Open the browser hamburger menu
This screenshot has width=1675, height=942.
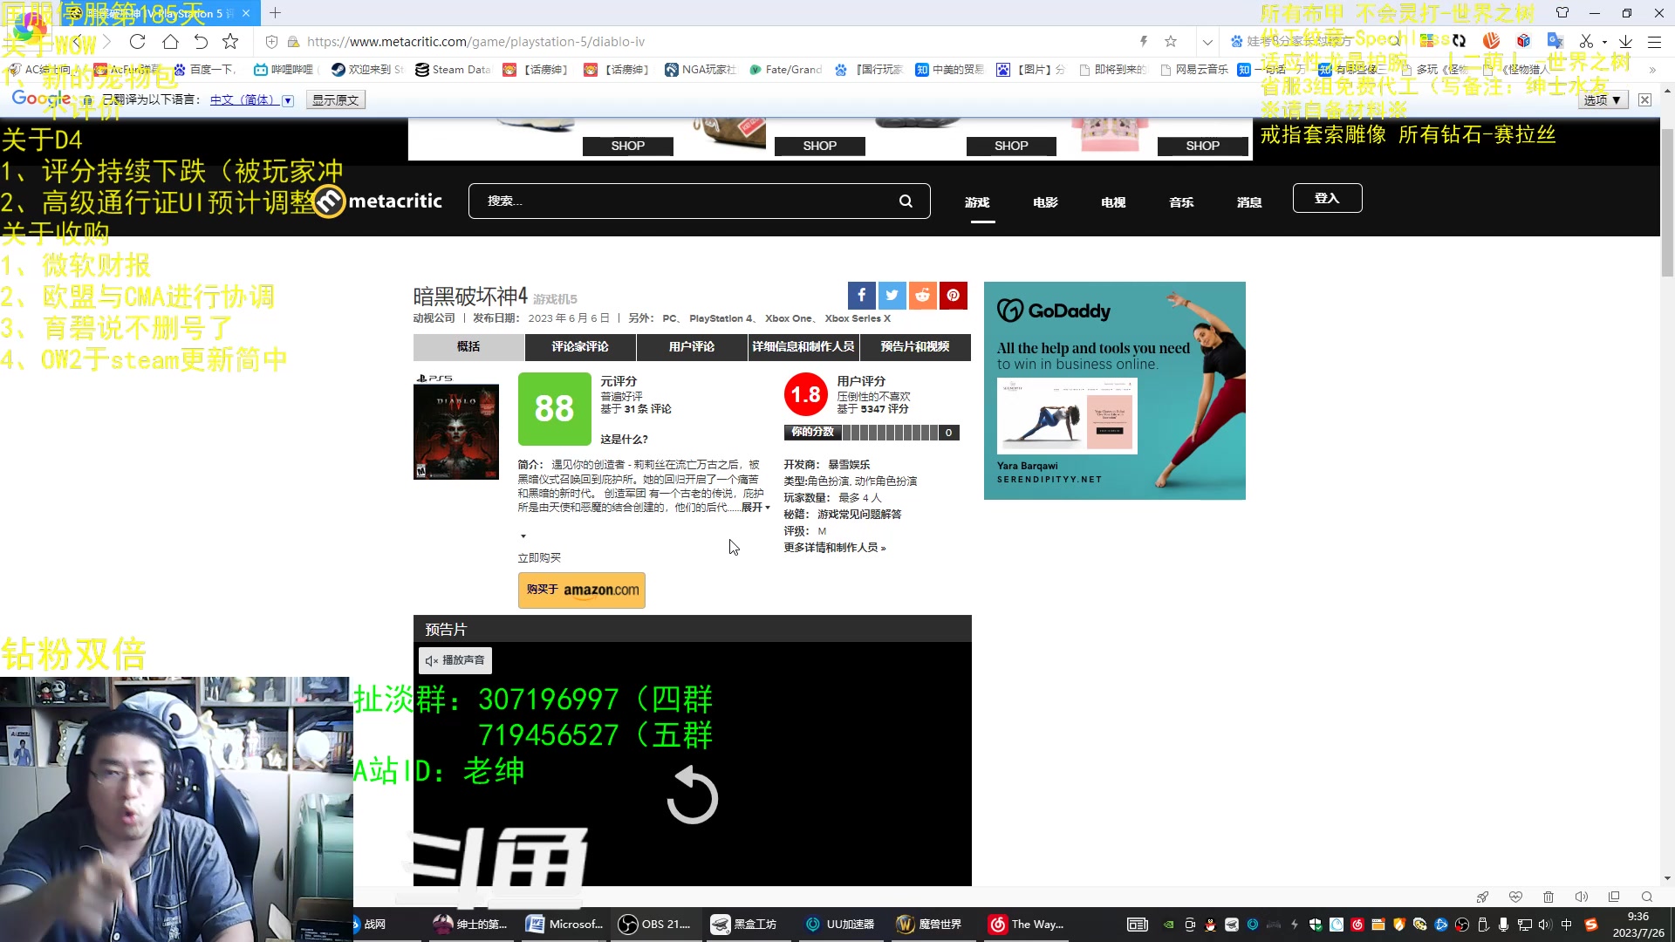pos(1654,41)
